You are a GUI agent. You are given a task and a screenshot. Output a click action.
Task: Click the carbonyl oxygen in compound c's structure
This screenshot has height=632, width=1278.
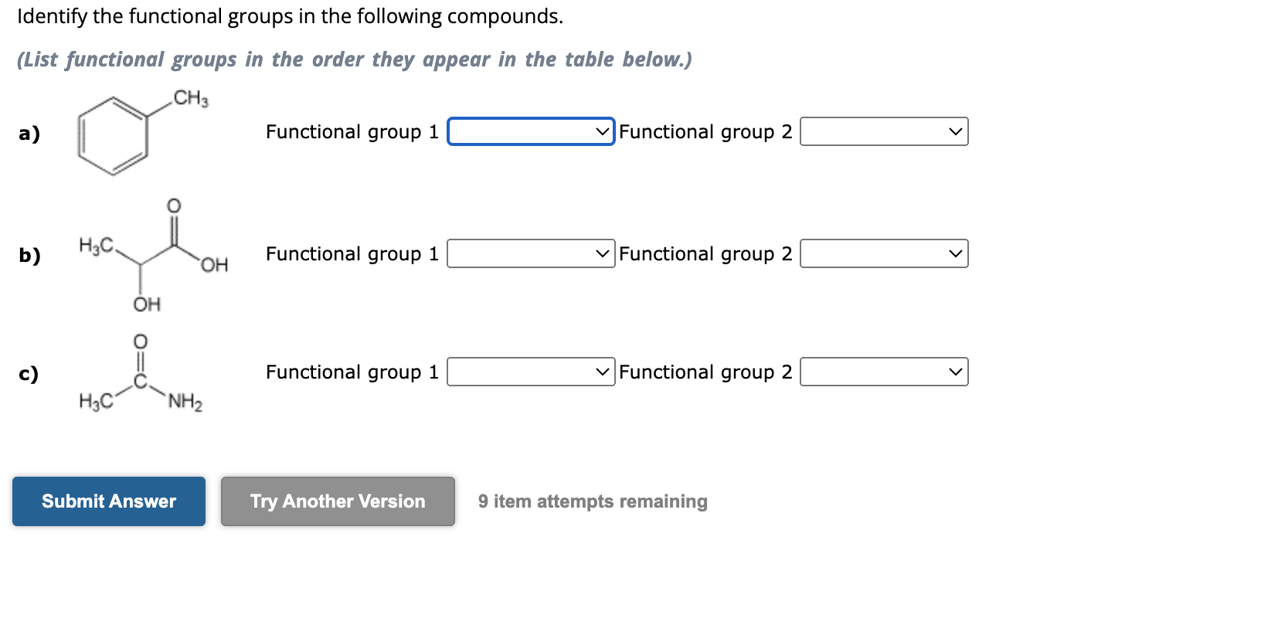[x=139, y=341]
